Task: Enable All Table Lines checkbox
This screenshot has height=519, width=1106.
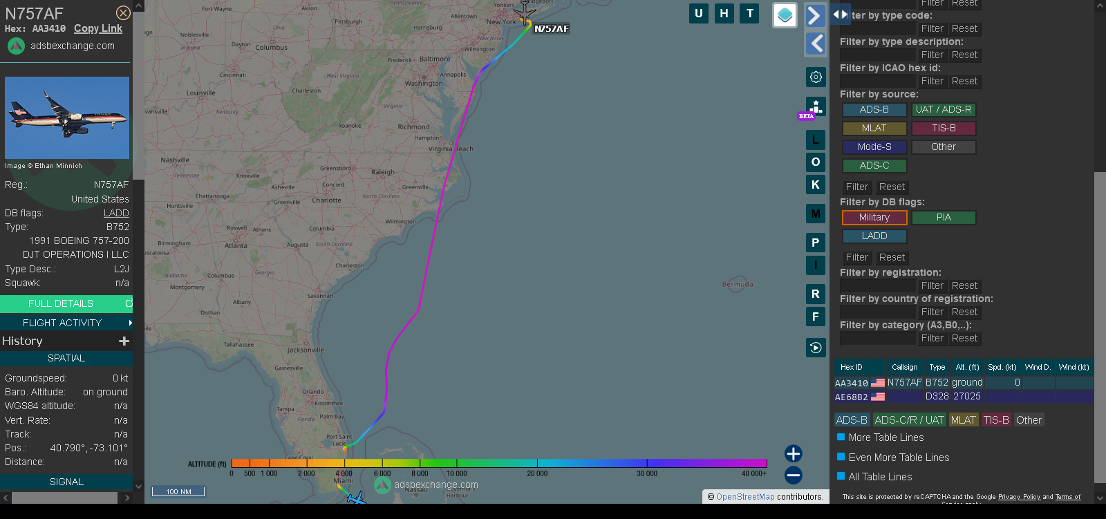Action: 841,476
